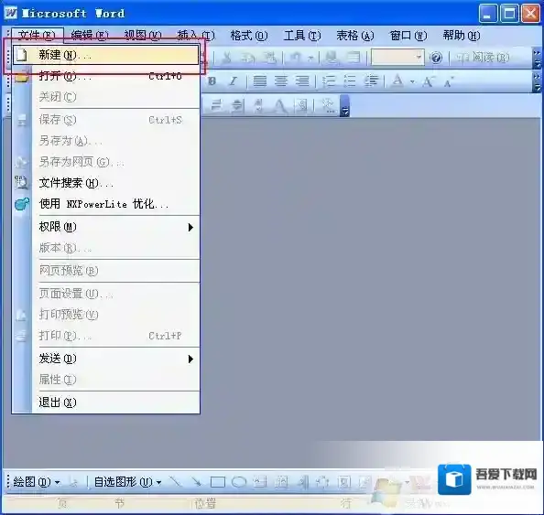Click the increase indent icon
544x515 pixels.
[371, 81]
